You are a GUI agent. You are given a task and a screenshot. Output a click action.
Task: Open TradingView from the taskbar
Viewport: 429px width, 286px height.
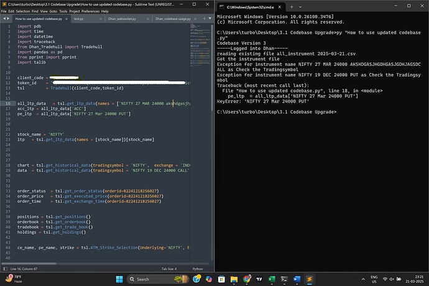[259, 279]
